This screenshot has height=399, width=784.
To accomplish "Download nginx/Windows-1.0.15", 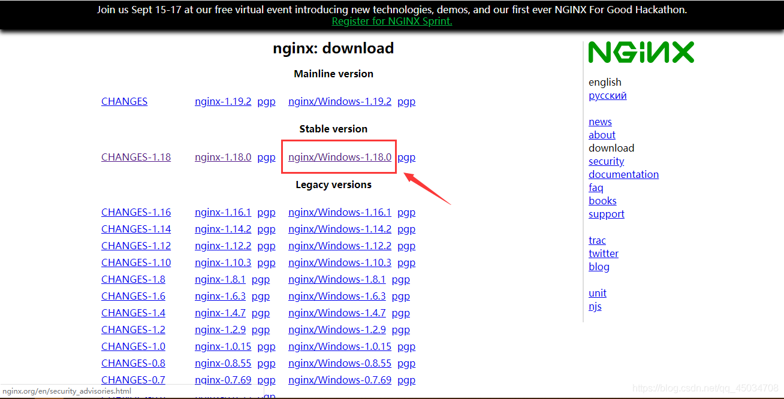I will (340, 346).
